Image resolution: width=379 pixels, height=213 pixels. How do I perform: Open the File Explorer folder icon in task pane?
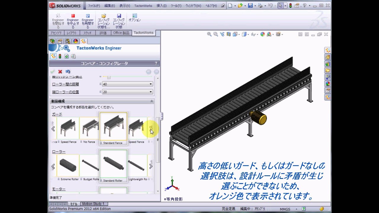point(327,70)
